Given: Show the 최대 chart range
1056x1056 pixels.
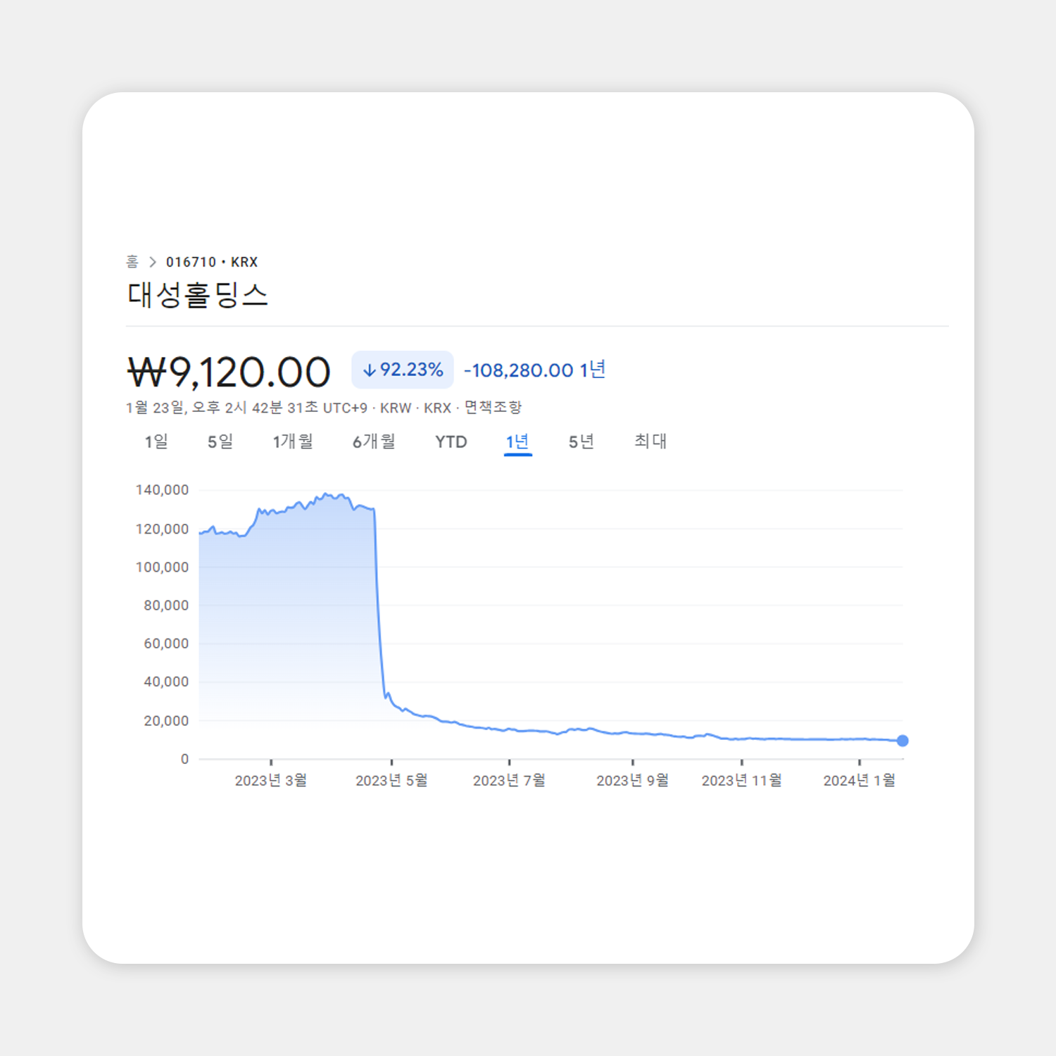Looking at the screenshot, I should (650, 441).
